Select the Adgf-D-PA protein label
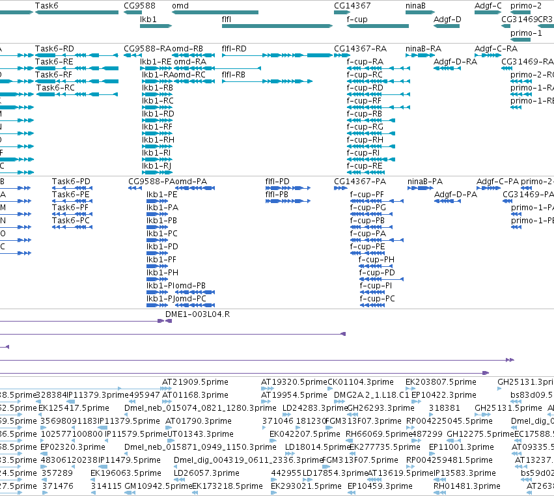Viewport: 554px width, 496px height. tap(456, 195)
